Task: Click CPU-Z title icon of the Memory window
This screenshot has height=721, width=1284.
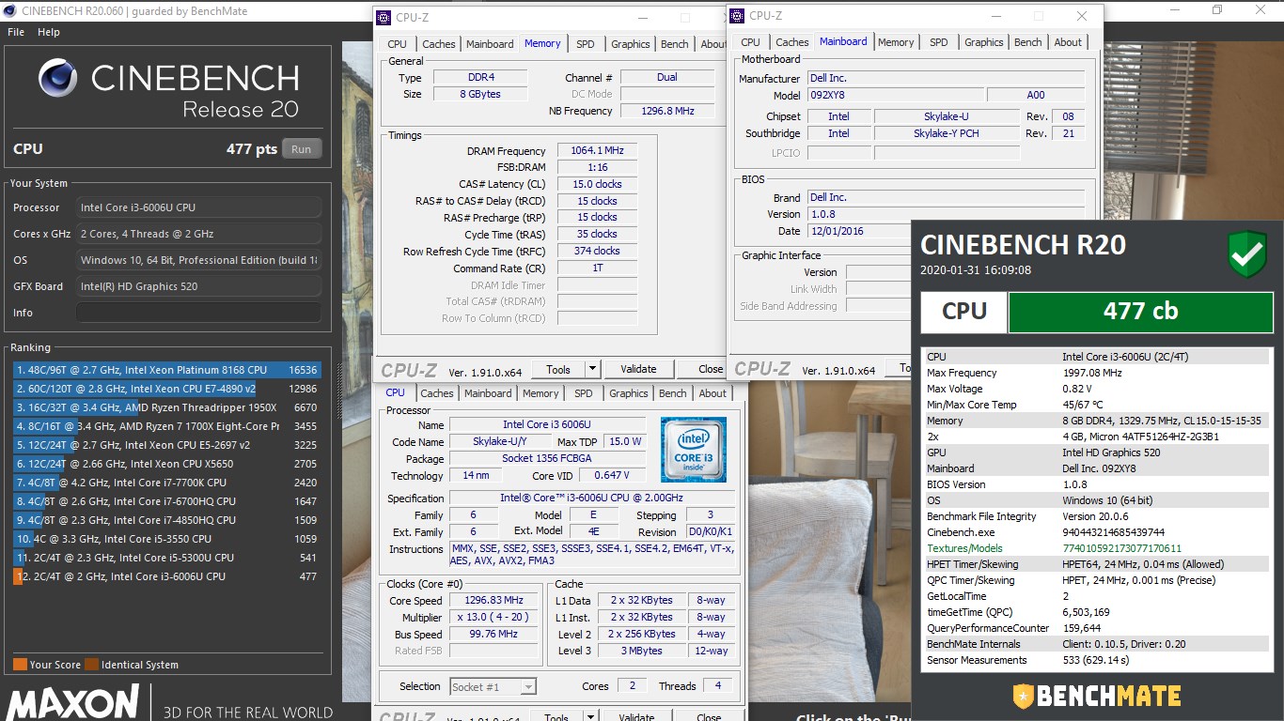Action: tap(383, 18)
